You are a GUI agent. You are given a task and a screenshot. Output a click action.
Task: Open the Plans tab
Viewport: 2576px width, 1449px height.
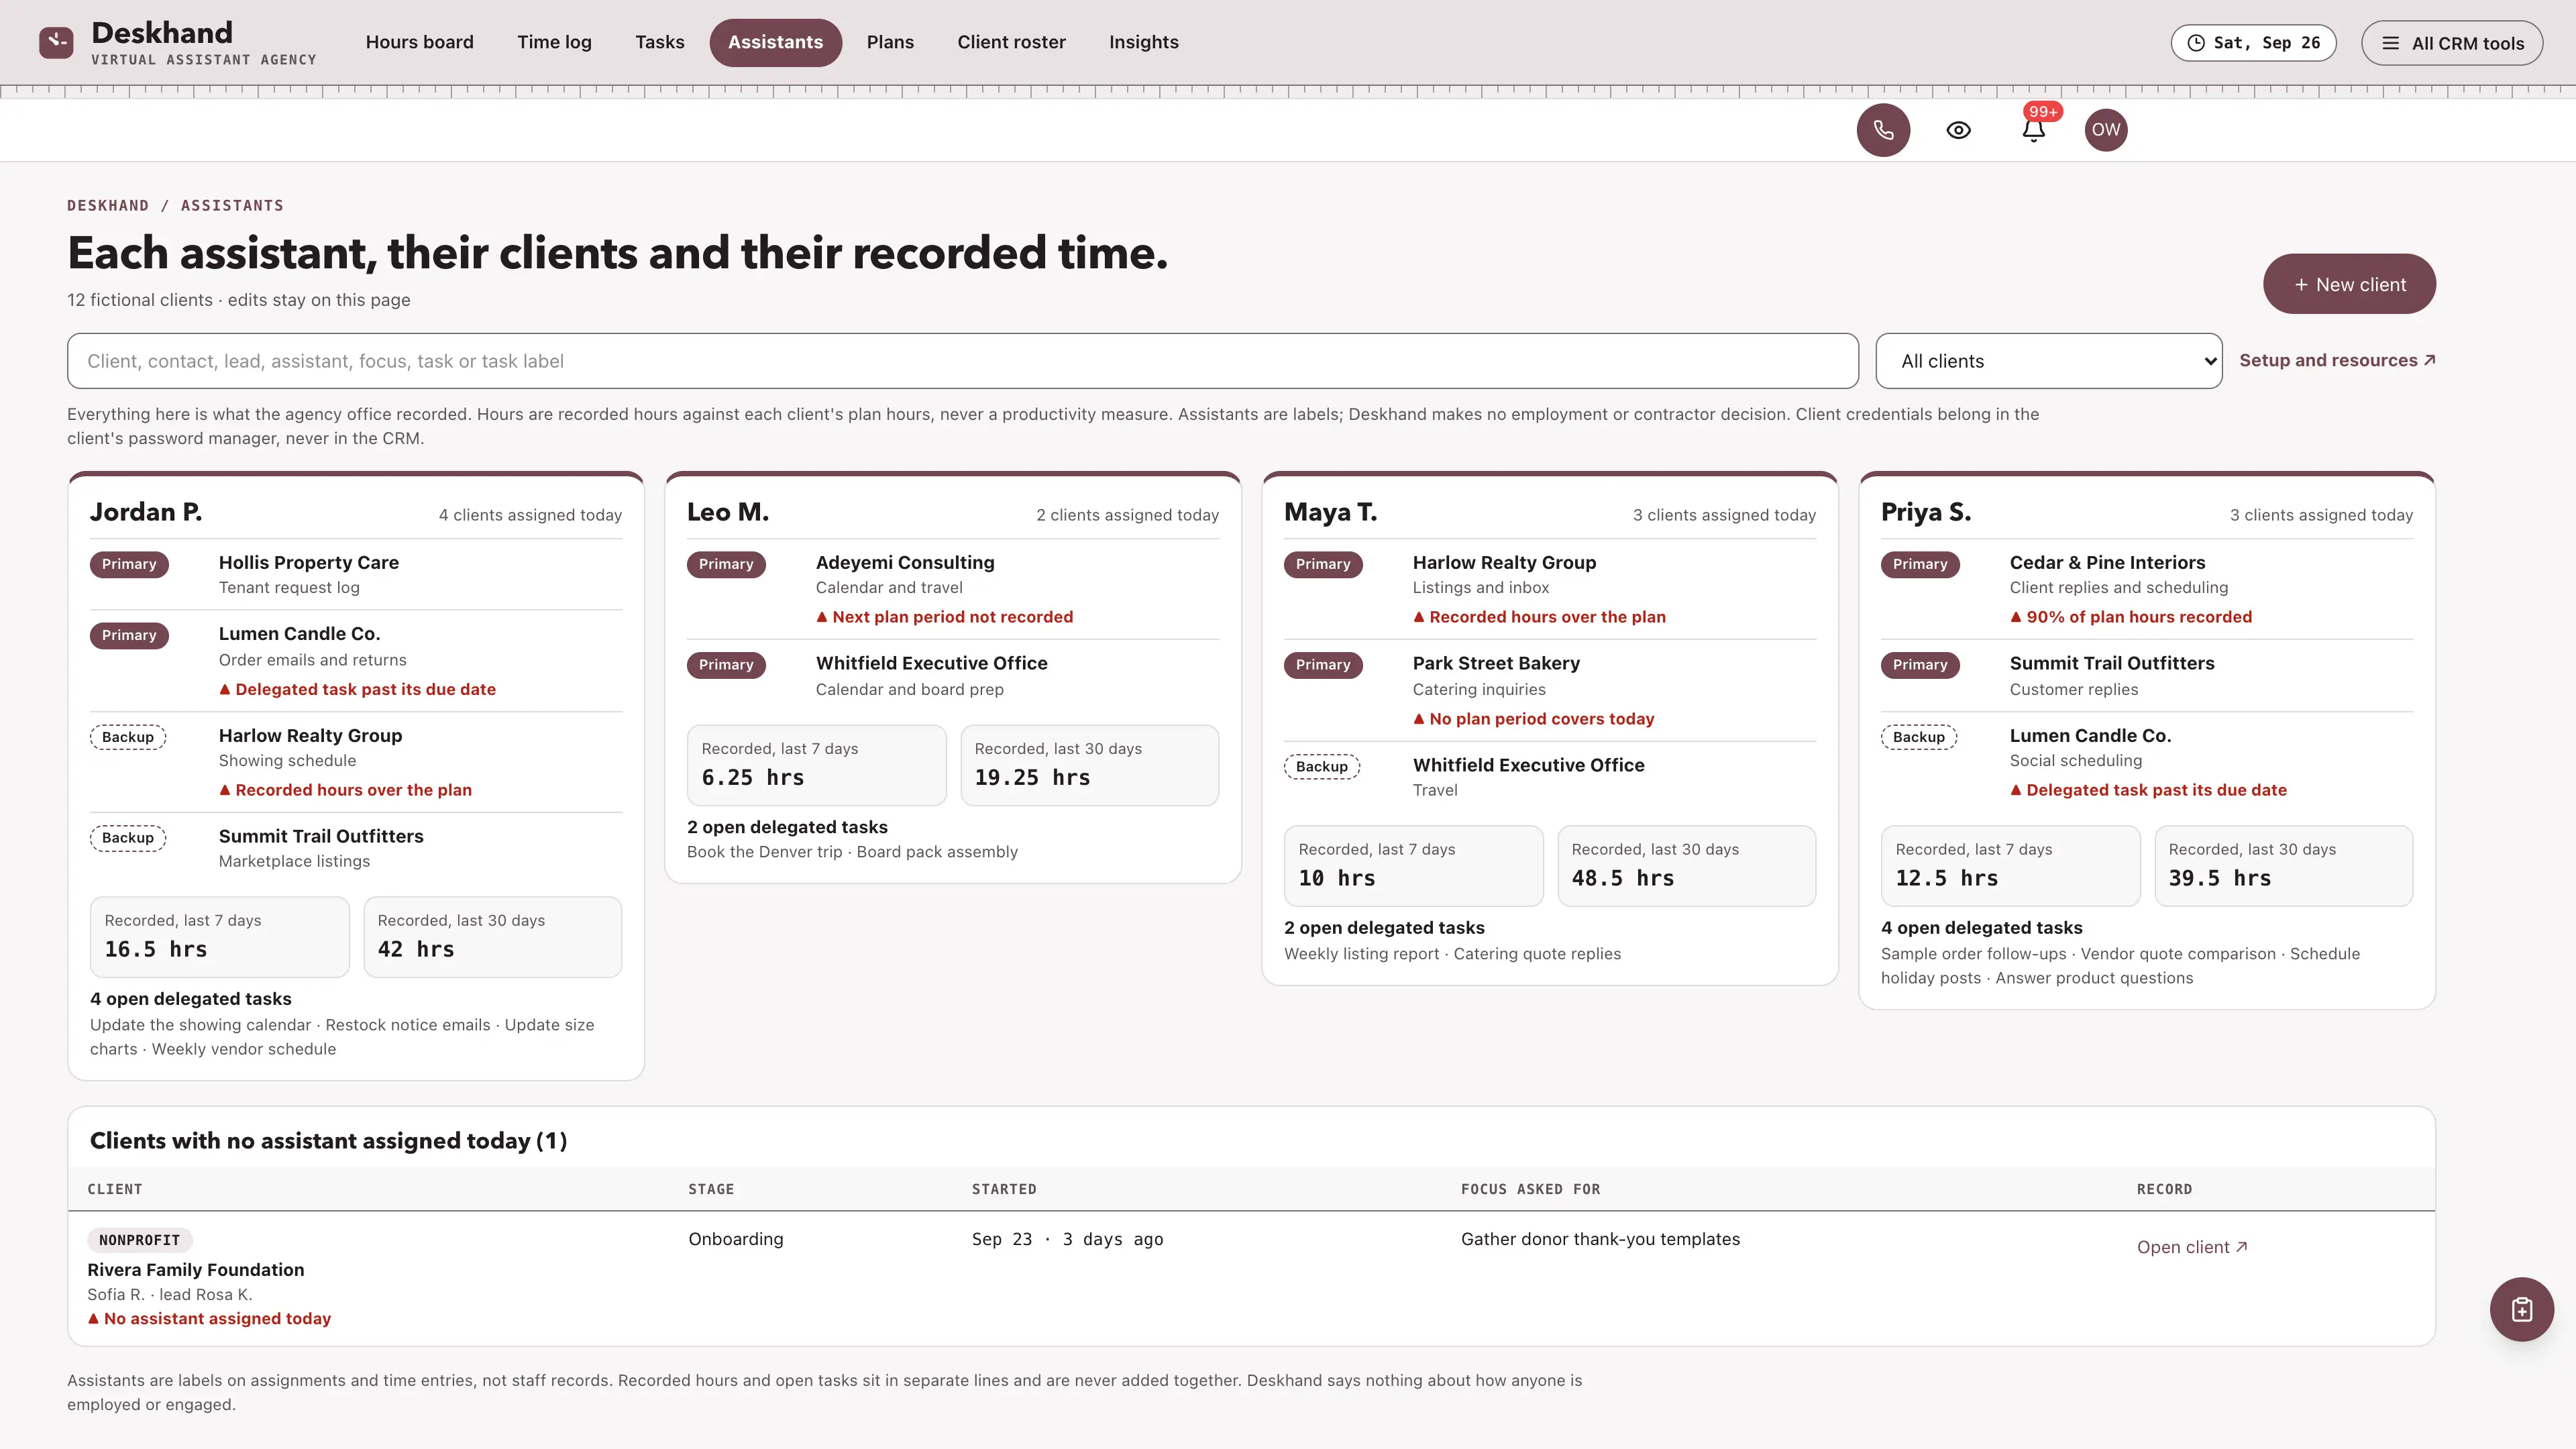tap(890, 42)
